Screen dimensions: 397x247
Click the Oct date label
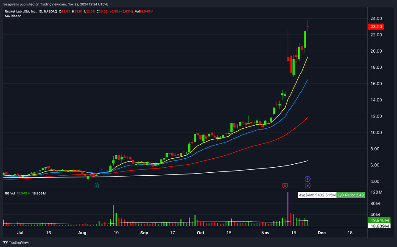coord(201,233)
